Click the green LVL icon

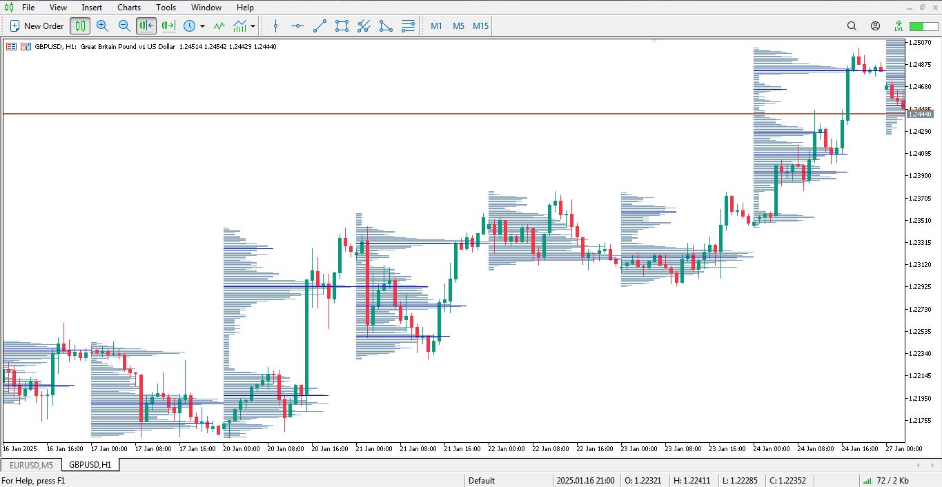coord(899,26)
